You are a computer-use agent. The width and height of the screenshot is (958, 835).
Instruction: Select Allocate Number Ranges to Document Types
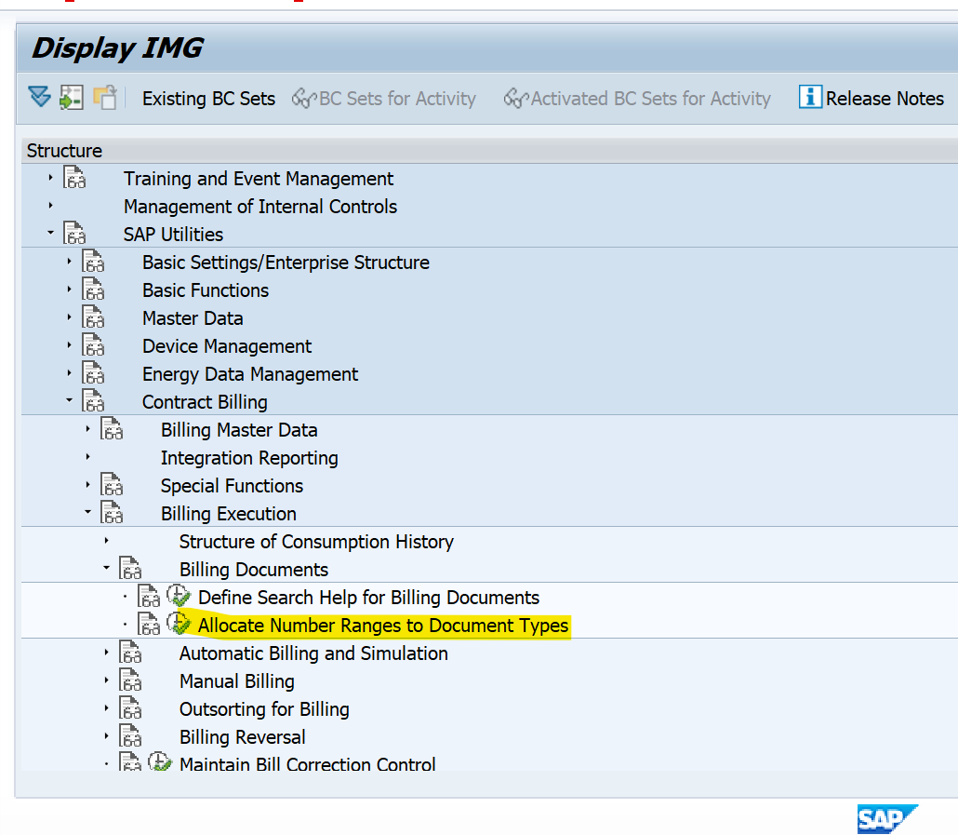click(x=383, y=626)
